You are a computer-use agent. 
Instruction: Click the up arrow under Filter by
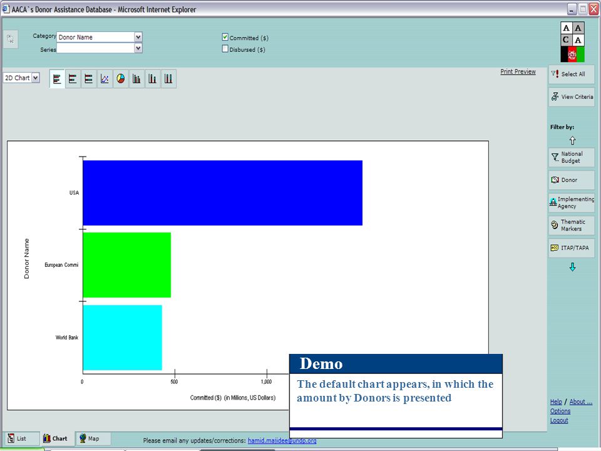click(572, 140)
